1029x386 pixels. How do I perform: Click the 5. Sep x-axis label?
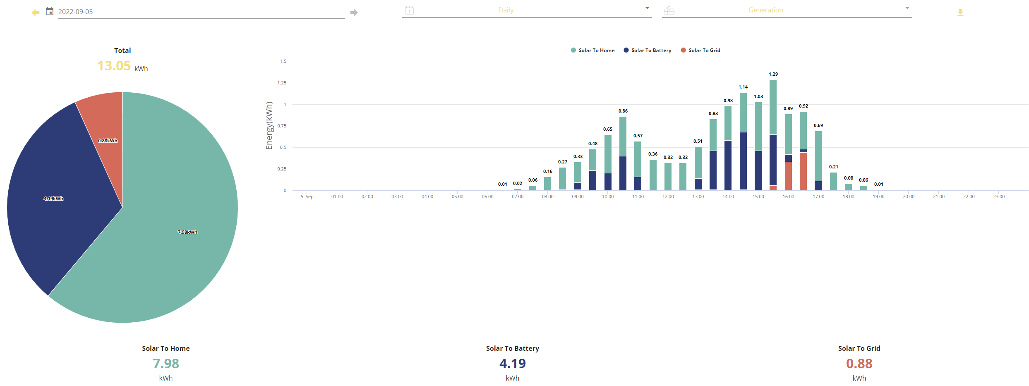click(x=307, y=197)
